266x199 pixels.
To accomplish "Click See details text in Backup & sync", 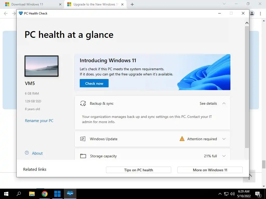I will point(208,103).
